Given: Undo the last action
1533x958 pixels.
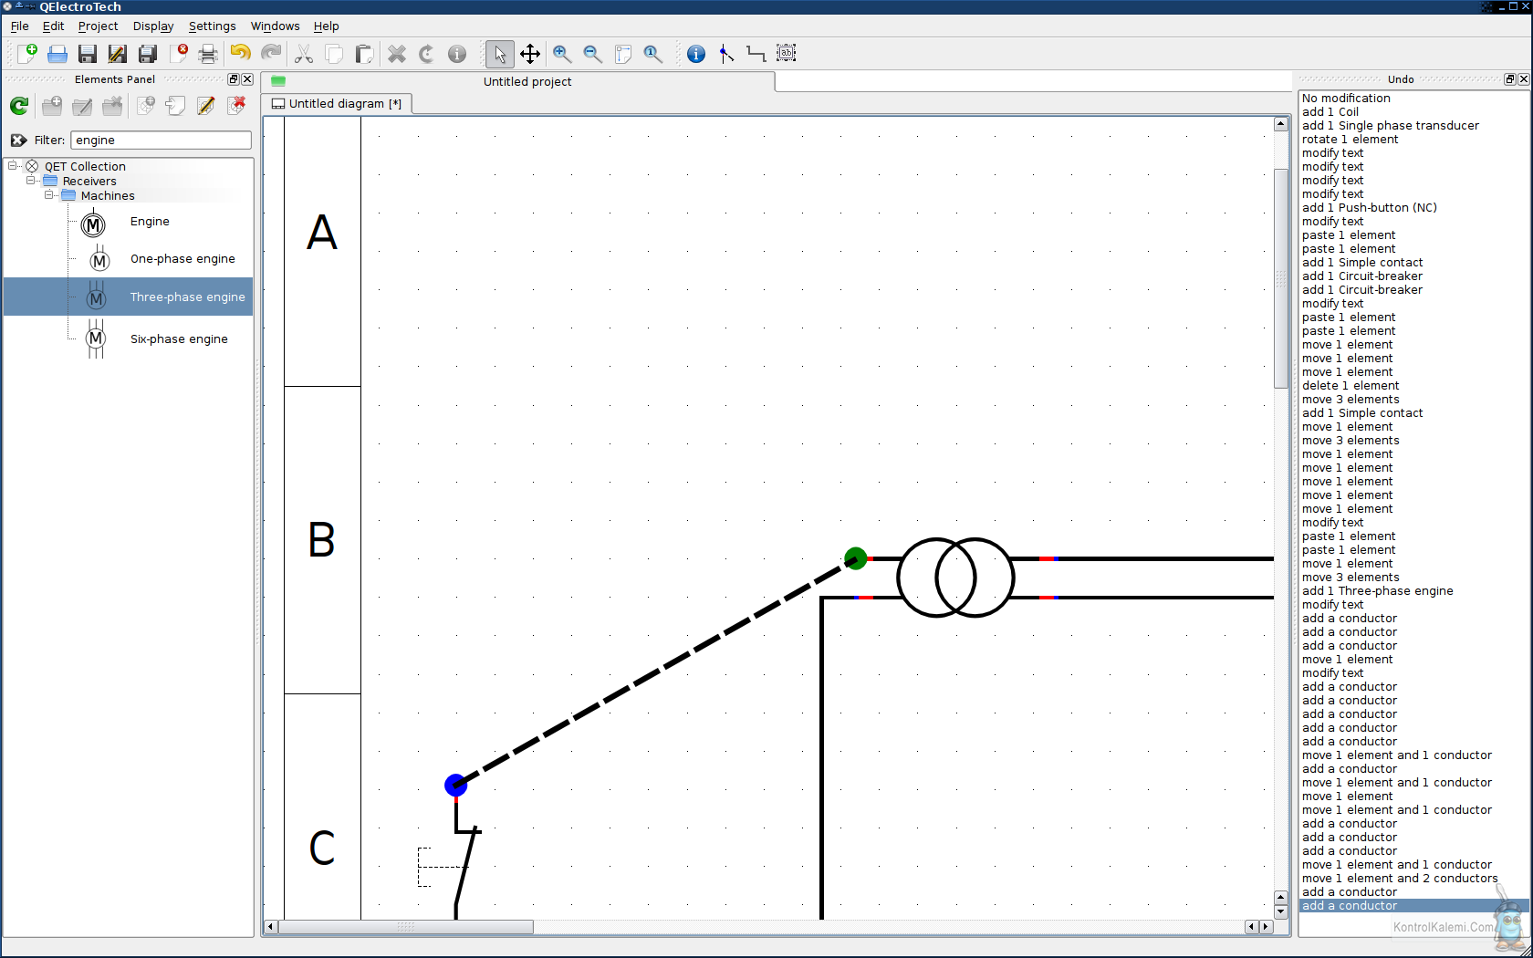Looking at the screenshot, I should click(241, 54).
